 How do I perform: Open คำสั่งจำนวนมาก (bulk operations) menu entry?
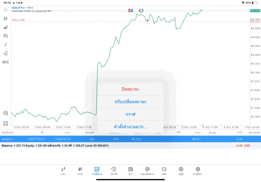(x=130, y=127)
